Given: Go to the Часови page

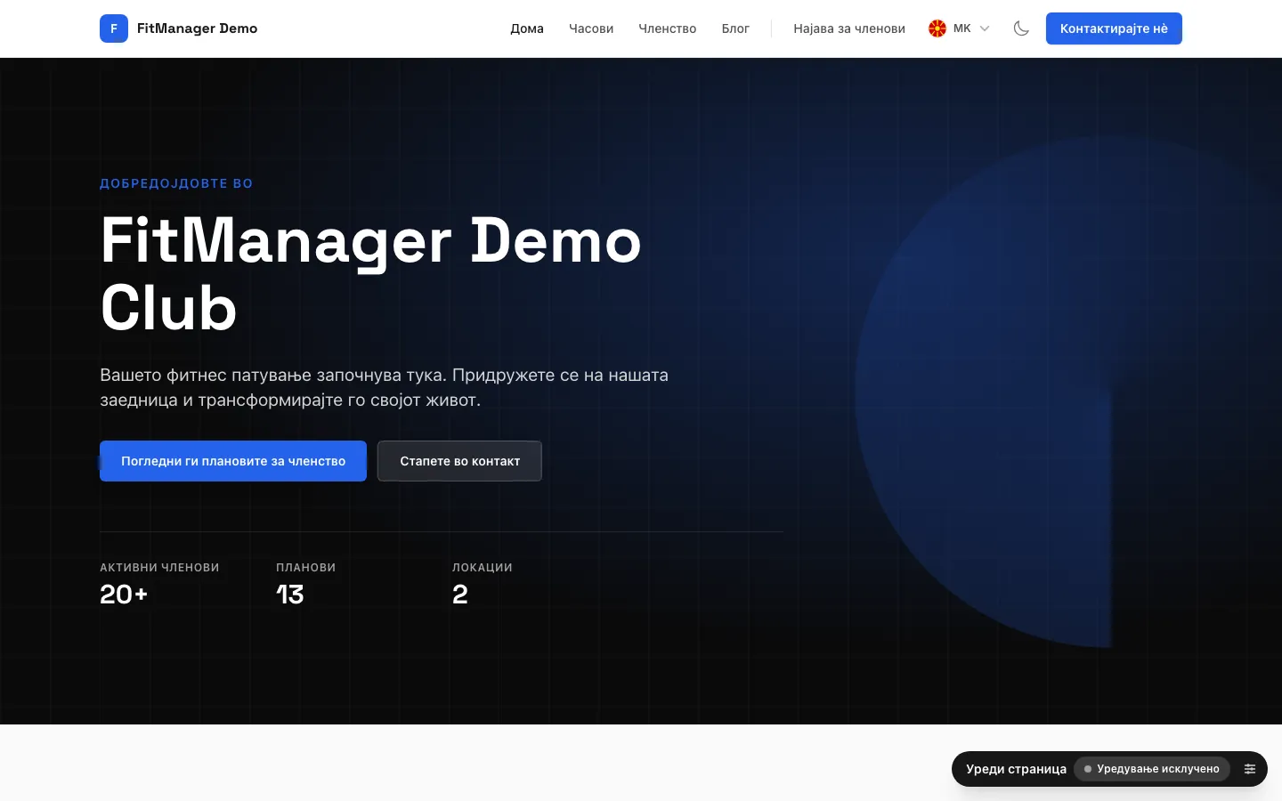Looking at the screenshot, I should click(x=591, y=28).
